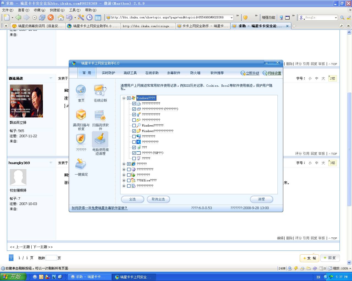The height and width of the screenshot is (281, 352).
Task: Toggle the ??????(?XP??) checkbox
Action: coord(134,153)
